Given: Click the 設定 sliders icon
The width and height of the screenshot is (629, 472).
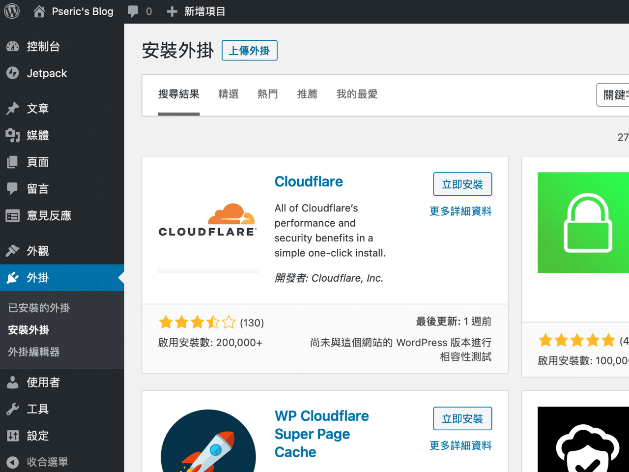Looking at the screenshot, I should click(13, 436).
